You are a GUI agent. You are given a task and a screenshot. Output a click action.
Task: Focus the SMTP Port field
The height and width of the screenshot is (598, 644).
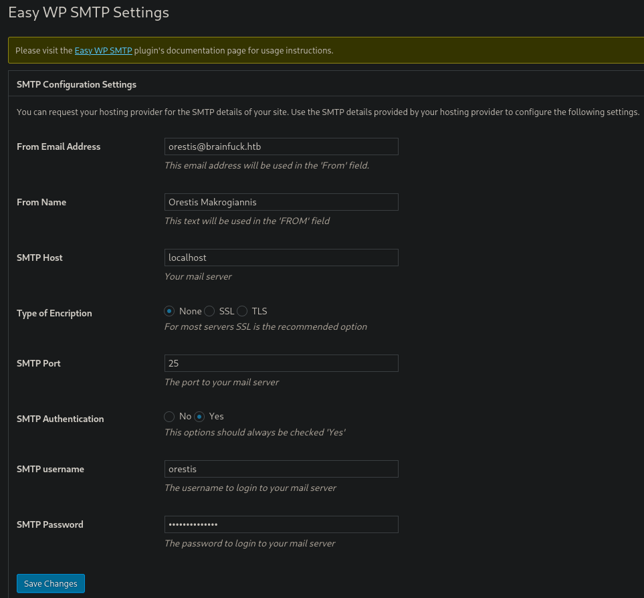coord(281,363)
